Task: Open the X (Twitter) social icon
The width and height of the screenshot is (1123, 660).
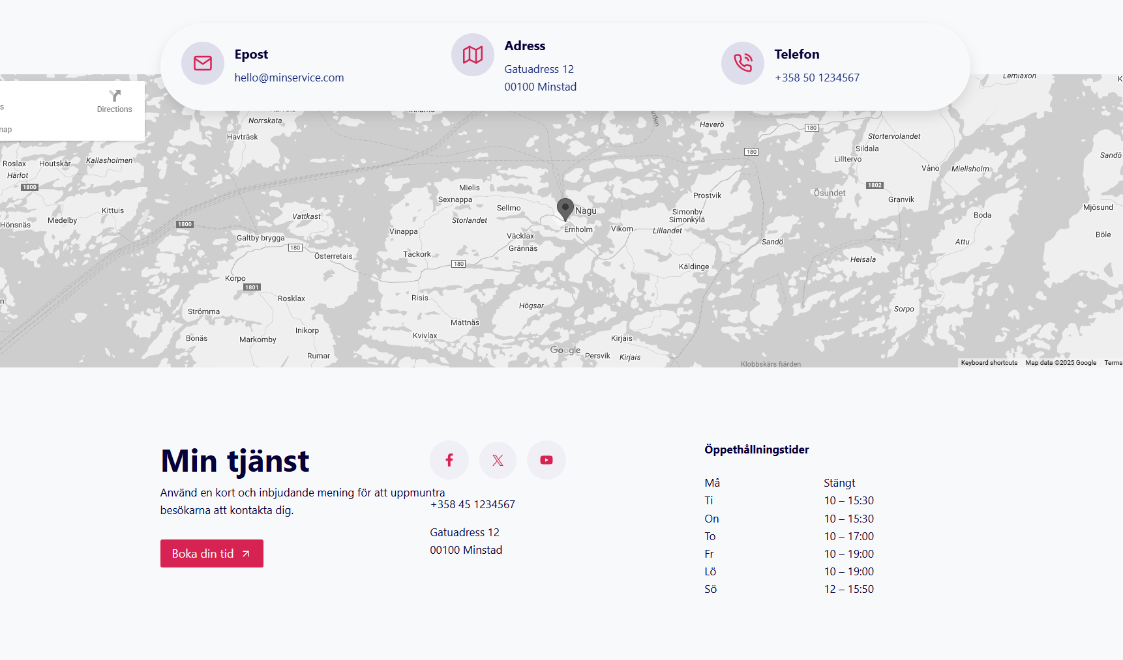Action: pyautogui.click(x=498, y=460)
